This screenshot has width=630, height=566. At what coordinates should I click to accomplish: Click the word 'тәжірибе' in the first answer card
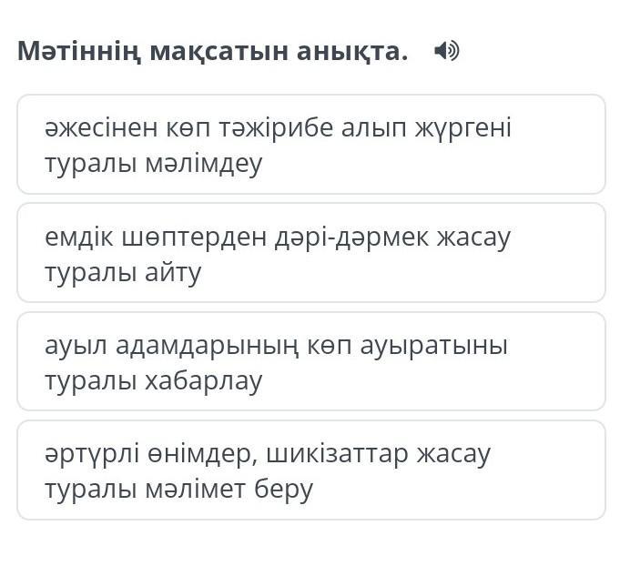[x=277, y=129]
